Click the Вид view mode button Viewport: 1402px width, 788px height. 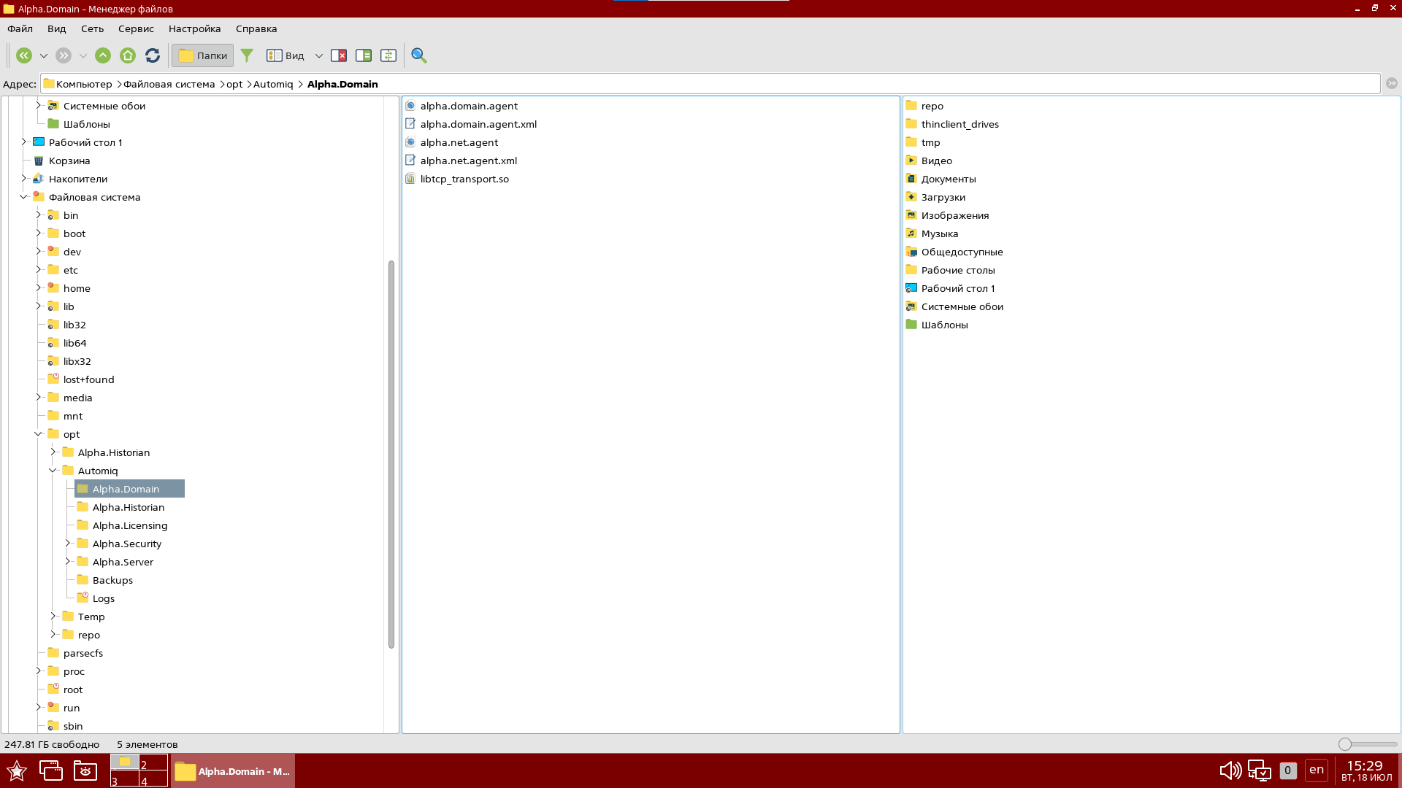tap(286, 55)
